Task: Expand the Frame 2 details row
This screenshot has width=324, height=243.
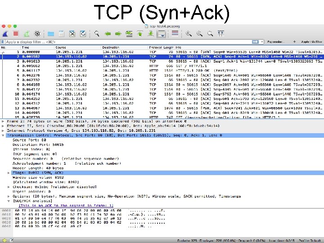Action: [x=3, y=121]
